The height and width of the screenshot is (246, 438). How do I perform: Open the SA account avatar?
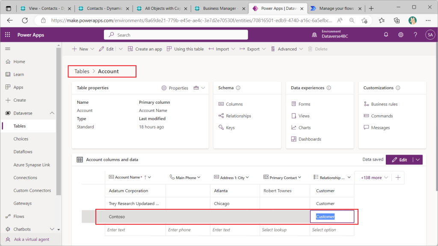click(430, 35)
